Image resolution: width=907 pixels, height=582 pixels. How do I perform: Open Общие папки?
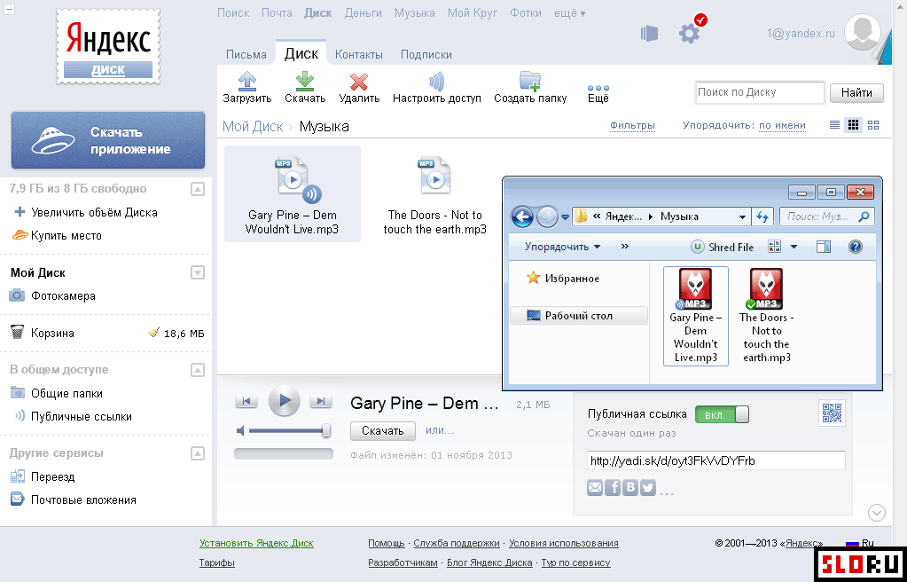tap(67, 393)
